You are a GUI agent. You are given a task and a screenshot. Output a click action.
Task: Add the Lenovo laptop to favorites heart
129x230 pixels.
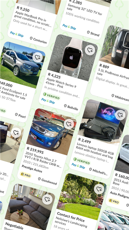click(120, 115)
